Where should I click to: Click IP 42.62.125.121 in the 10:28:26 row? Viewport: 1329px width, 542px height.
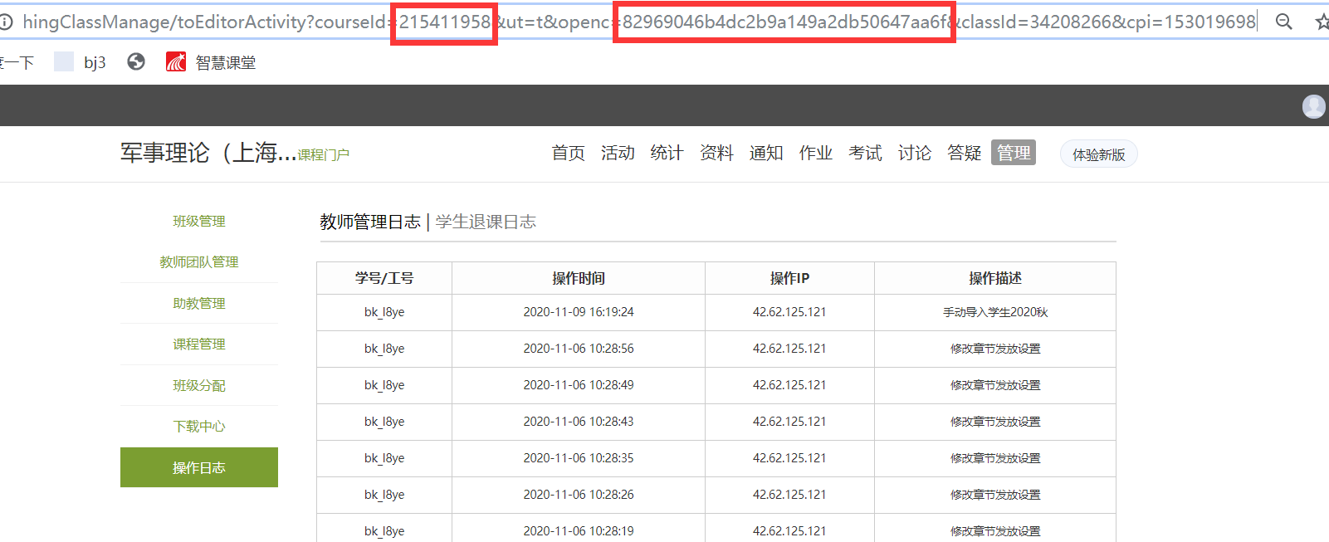[x=789, y=495]
